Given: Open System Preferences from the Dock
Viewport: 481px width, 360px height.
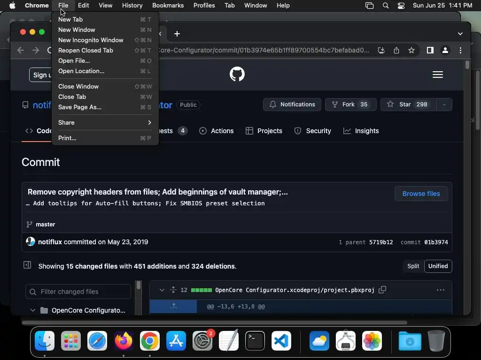Looking at the screenshot, I should (202, 341).
